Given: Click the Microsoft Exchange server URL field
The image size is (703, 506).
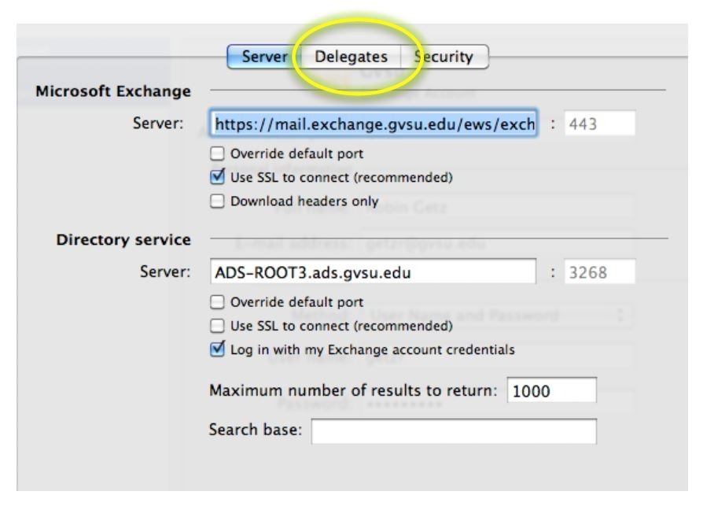Looking at the screenshot, I should click(x=374, y=124).
